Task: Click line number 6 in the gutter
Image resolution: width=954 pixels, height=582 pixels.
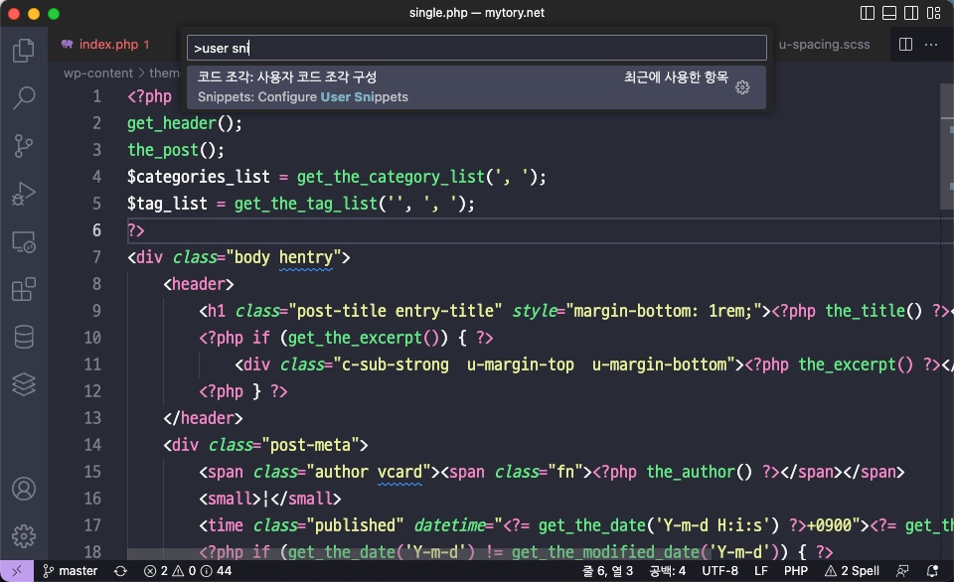Action: click(x=96, y=230)
